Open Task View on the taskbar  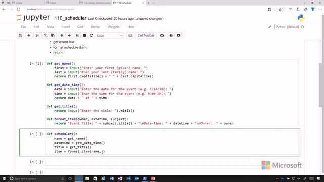70,178
